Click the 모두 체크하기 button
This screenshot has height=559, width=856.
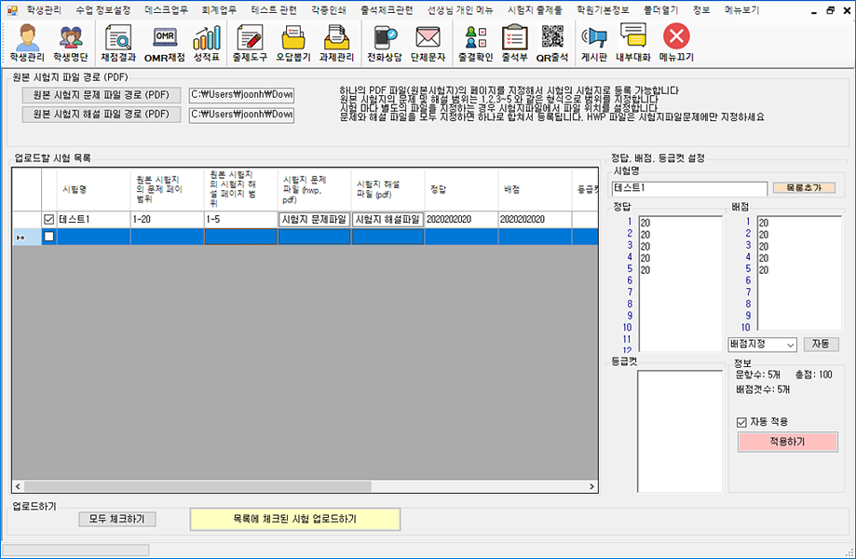[116, 519]
